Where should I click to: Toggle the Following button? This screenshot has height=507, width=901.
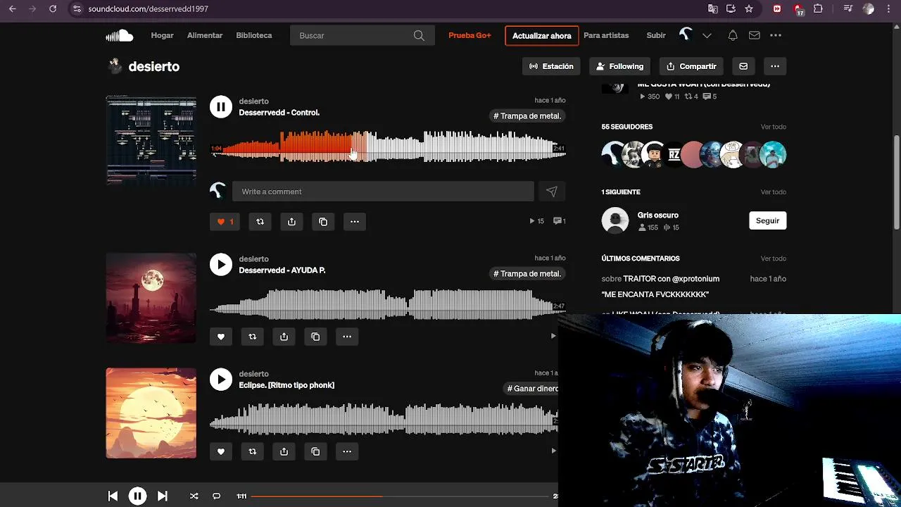(x=619, y=66)
